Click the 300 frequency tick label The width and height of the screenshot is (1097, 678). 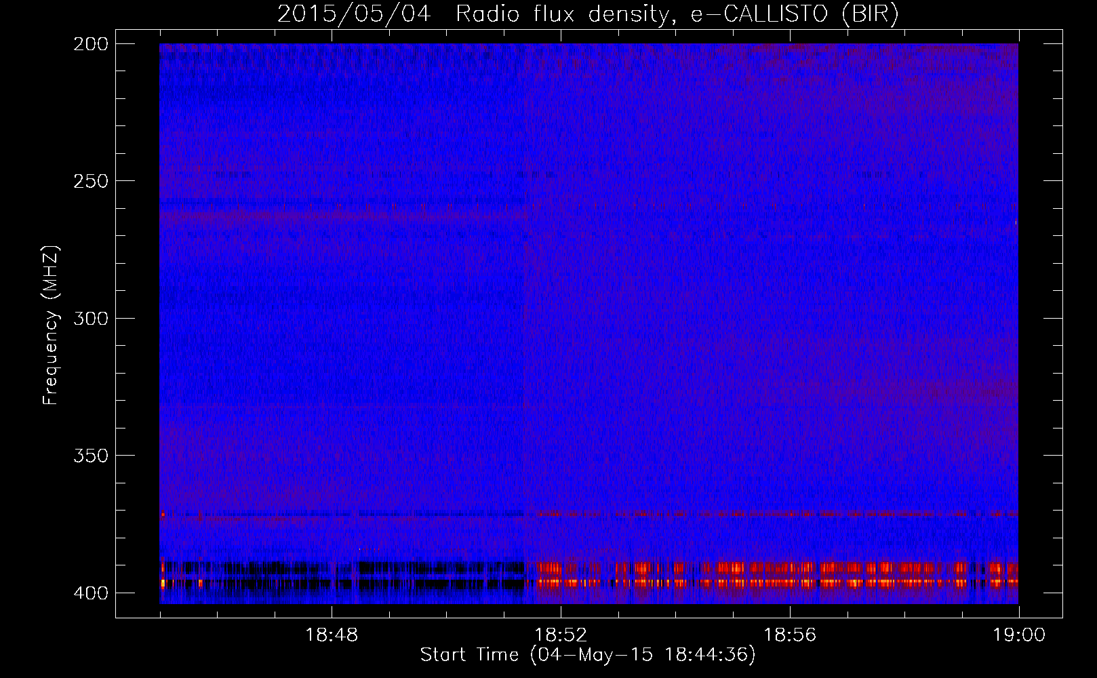[x=90, y=318]
